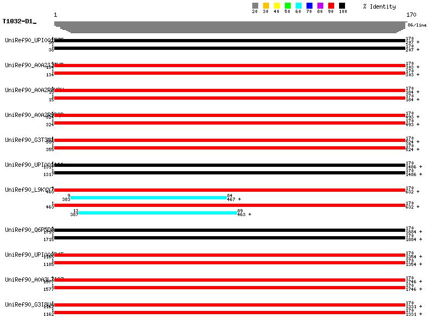The width and height of the screenshot is (434, 325).
Task: Click the yellow 40% identity swatch
Action: [x=277, y=5]
